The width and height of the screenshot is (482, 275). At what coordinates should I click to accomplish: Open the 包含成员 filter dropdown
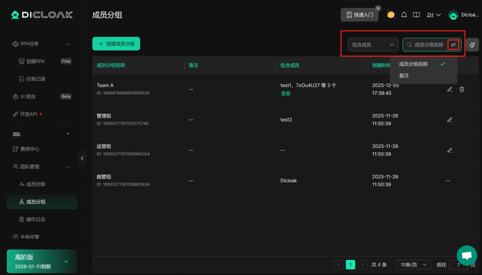click(373, 45)
